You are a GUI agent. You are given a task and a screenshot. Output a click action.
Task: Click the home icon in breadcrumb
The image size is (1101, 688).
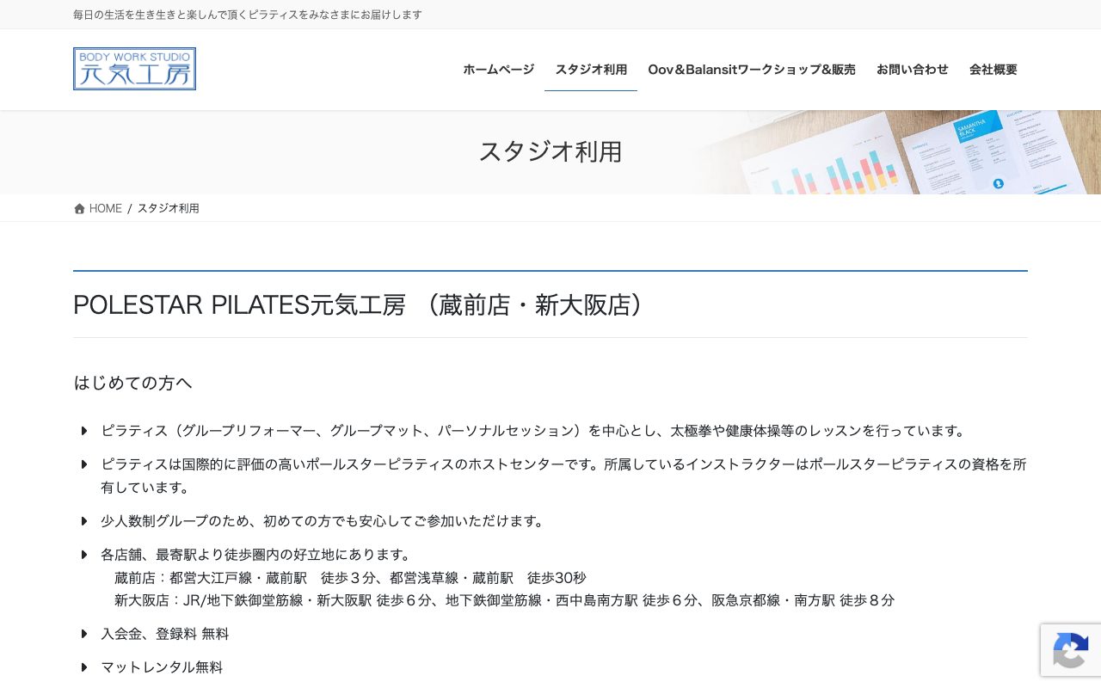point(79,208)
